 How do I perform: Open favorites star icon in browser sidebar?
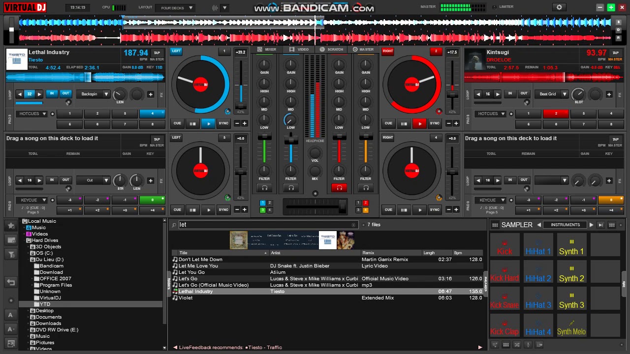click(x=11, y=225)
